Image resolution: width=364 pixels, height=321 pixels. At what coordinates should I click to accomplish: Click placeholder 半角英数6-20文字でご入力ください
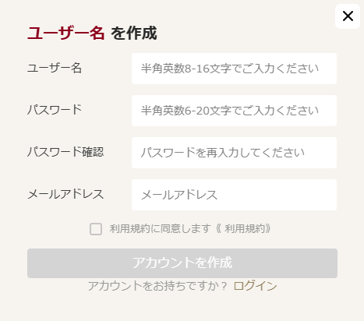[x=230, y=111]
